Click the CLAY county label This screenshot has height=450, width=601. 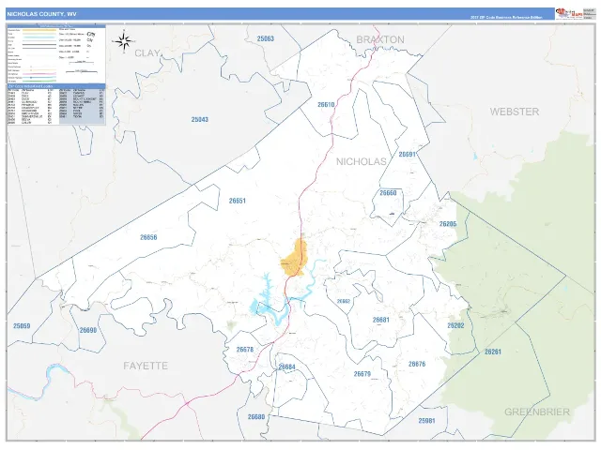tap(147, 53)
